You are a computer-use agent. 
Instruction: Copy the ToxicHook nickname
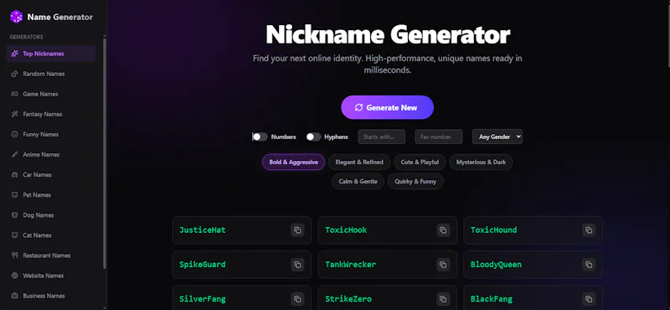pos(443,230)
